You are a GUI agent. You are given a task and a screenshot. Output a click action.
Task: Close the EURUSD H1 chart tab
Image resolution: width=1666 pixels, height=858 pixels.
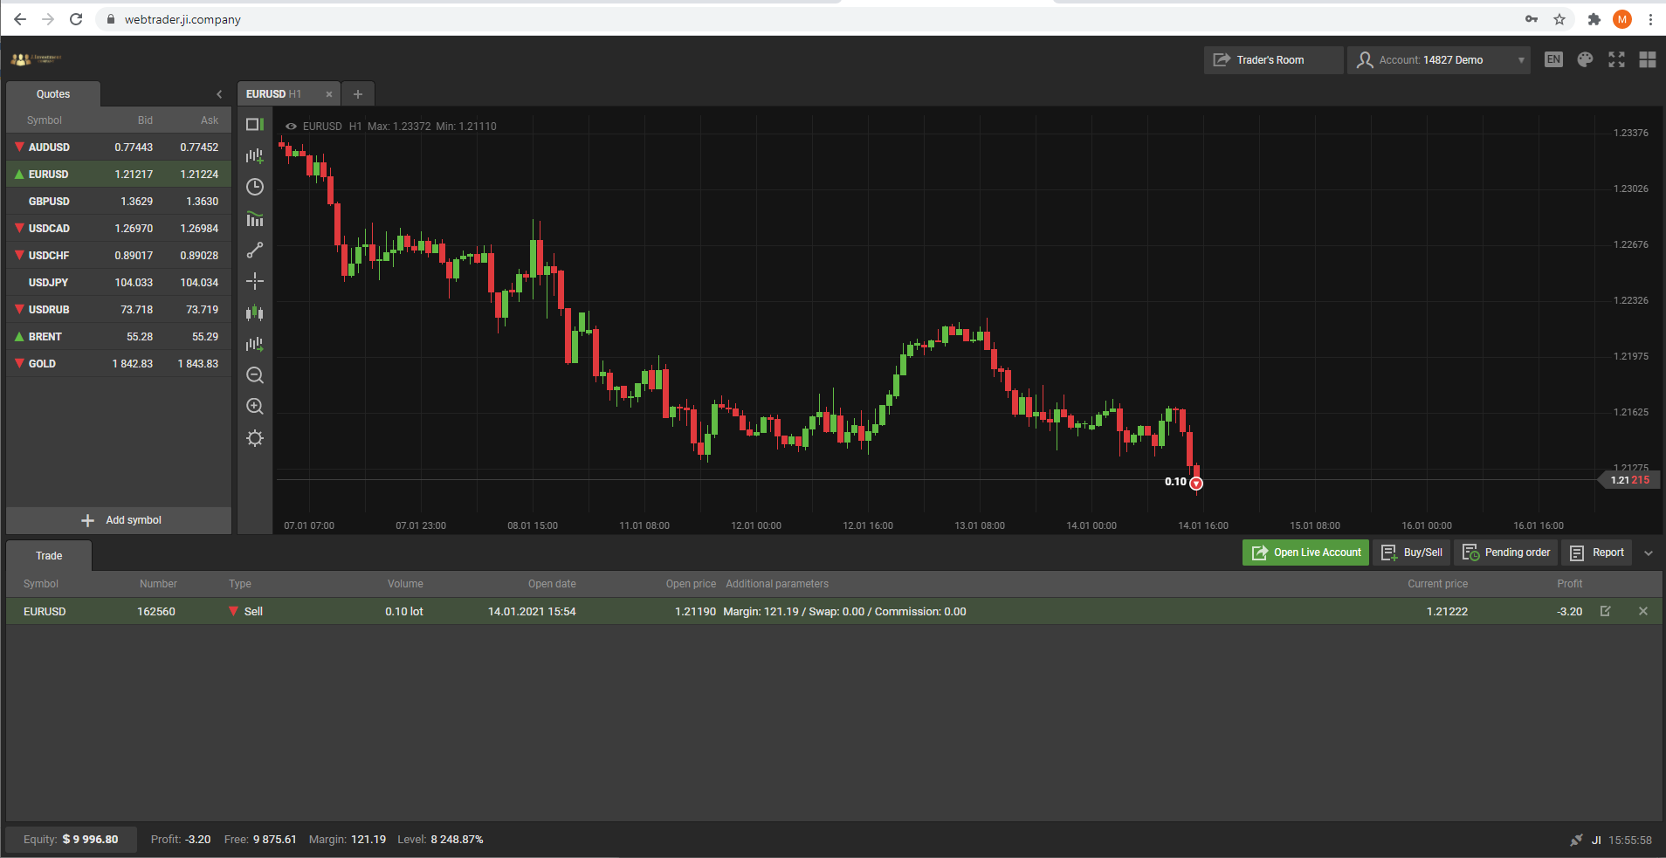point(329,94)
